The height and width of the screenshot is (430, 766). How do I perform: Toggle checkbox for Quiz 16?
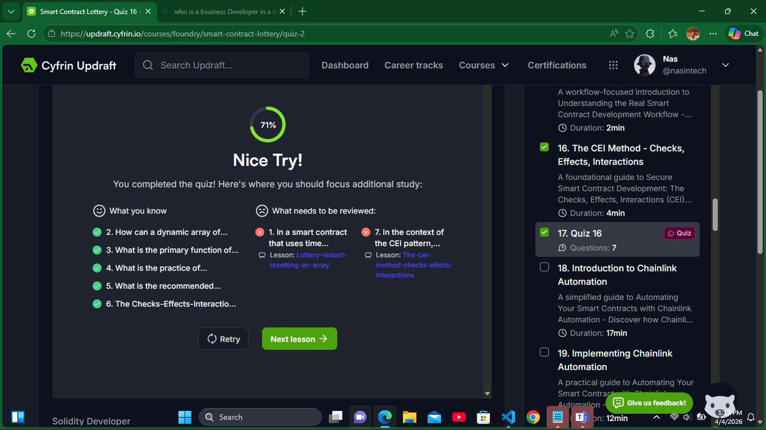coord(544,232)
